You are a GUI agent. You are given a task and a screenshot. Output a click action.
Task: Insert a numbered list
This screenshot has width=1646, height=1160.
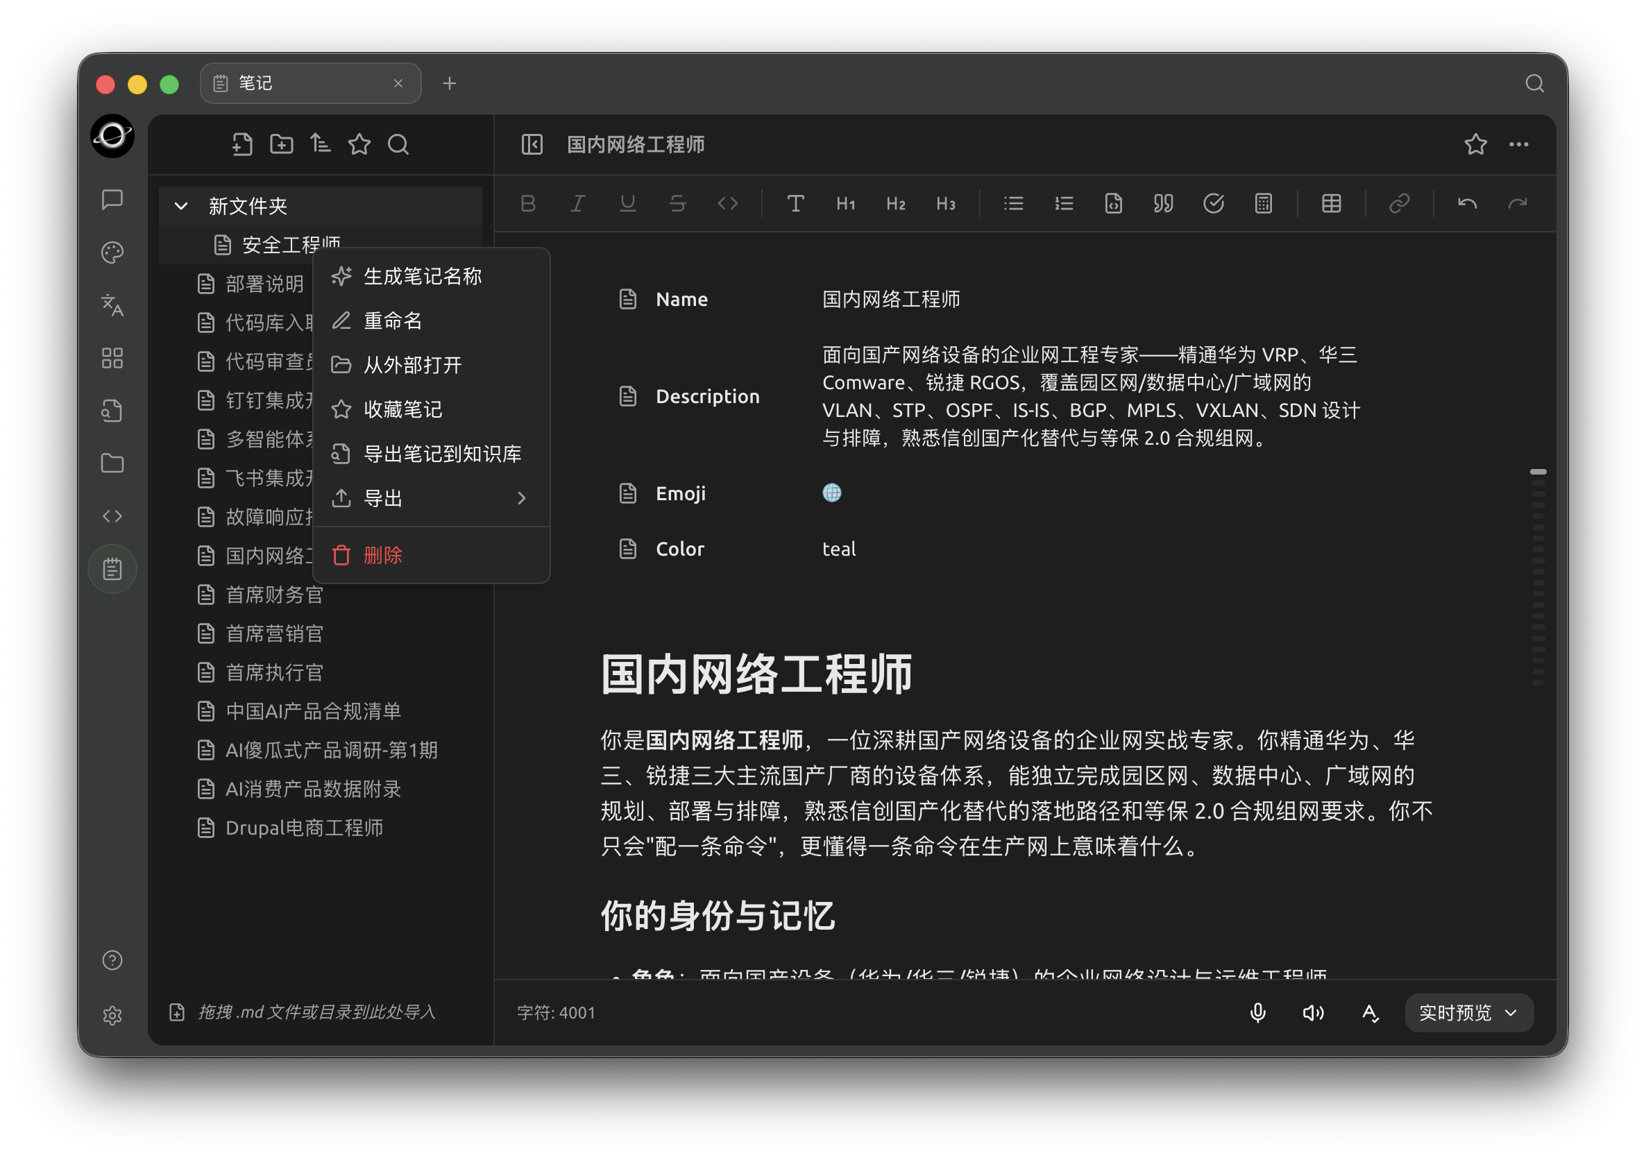click(1064, 203)
